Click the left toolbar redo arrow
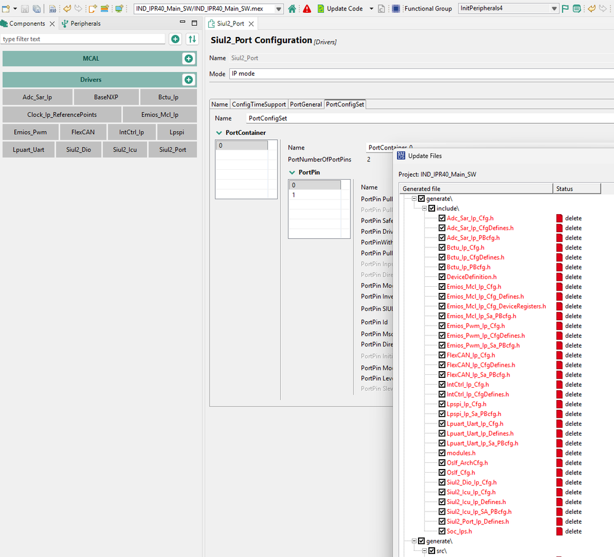 (x=79, y=8)
